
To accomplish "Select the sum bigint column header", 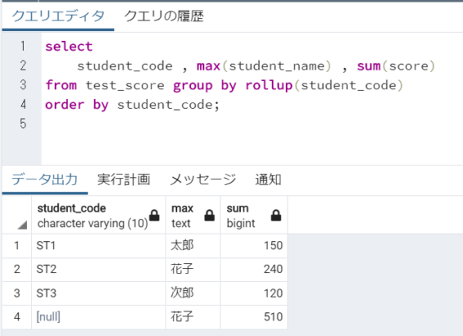I will pyautogui.click(x=254, y=216).
